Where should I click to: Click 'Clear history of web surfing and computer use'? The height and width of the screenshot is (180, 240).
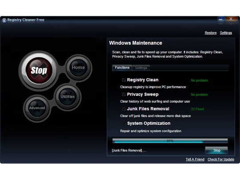pyautogui.click(x=155, y=101)
